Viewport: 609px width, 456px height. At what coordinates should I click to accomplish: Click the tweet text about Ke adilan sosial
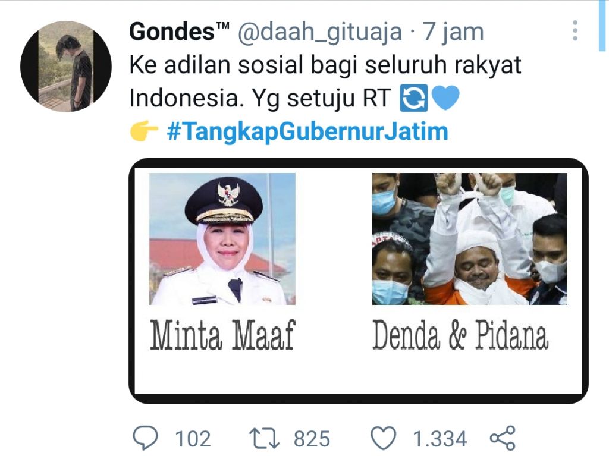(325, 81)
